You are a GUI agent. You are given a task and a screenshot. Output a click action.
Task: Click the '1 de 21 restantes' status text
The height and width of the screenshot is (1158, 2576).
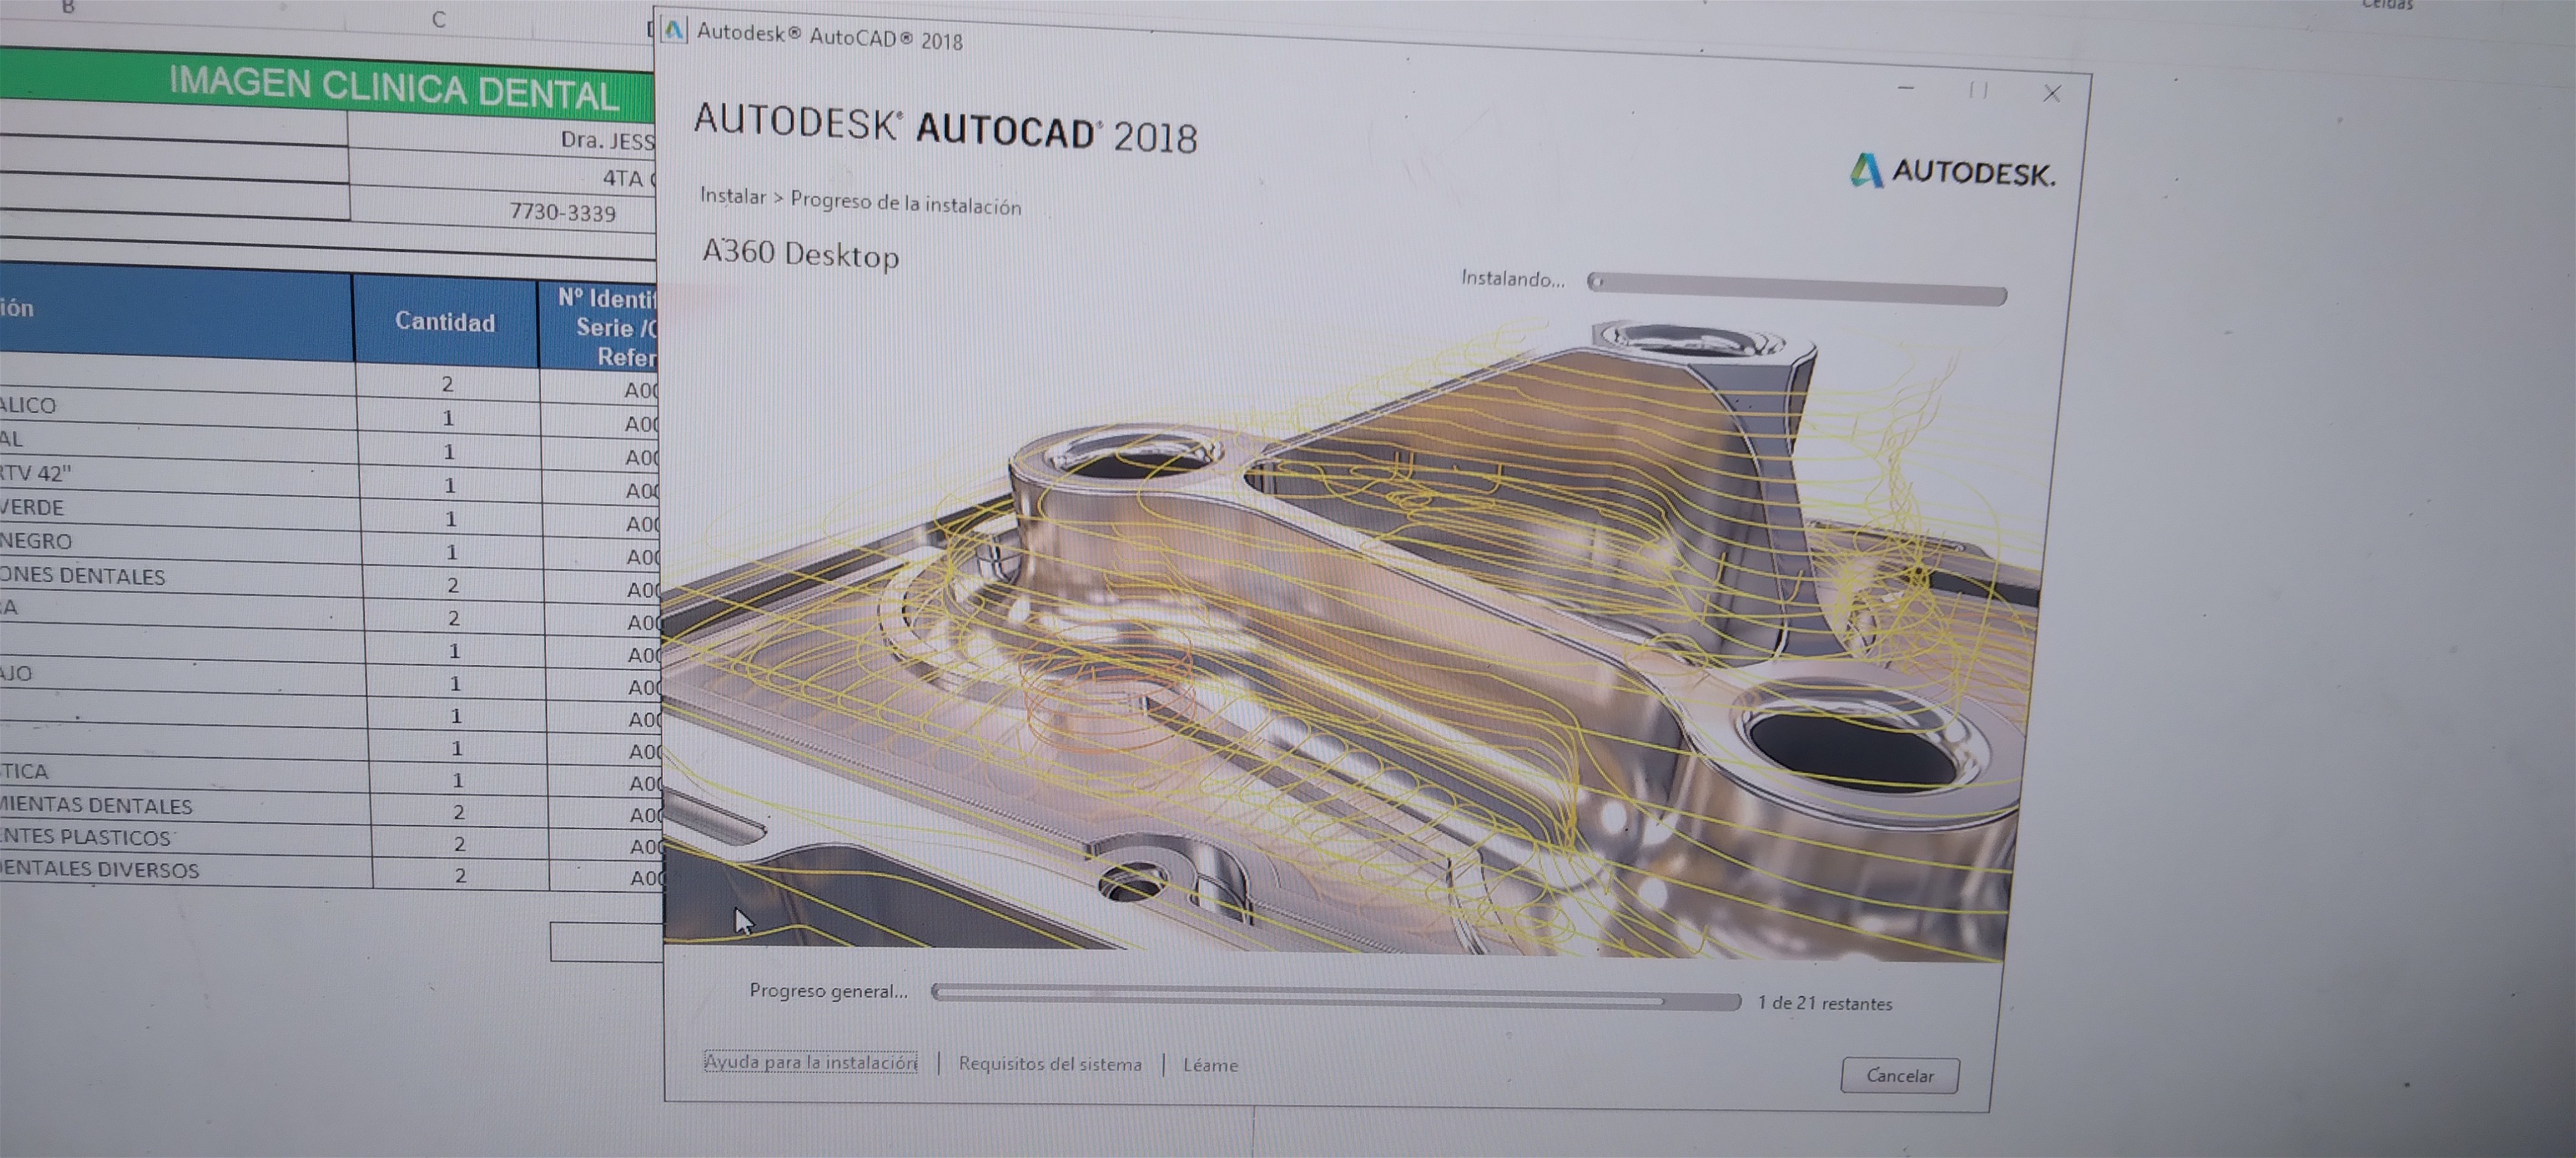tap(1825, 1003)
